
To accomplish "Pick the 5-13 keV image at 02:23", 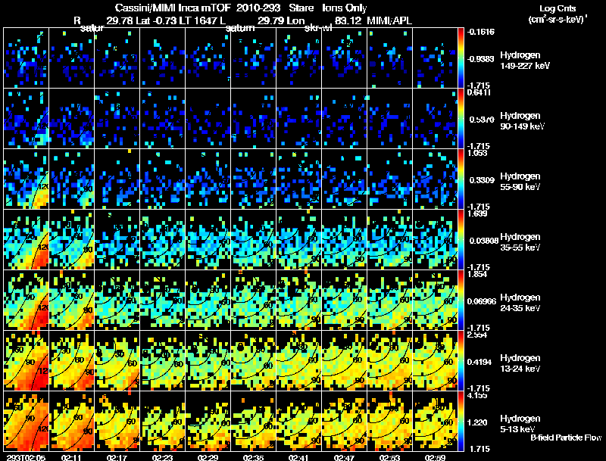I will tap(163, 421).
